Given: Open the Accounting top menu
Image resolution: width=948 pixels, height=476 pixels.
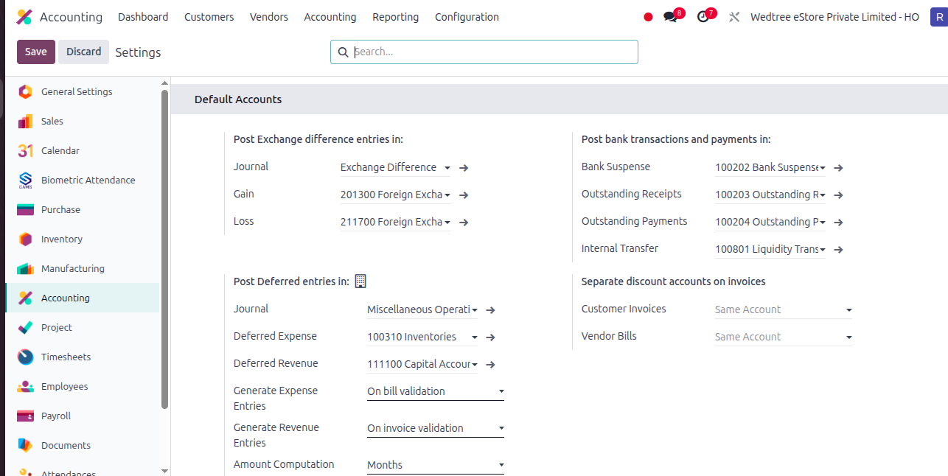Looking at the screenshot, I should pos(330,17).
